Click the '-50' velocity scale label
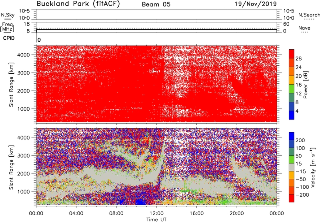This screenshot has height=222, width=320. (x=301, y=179)
